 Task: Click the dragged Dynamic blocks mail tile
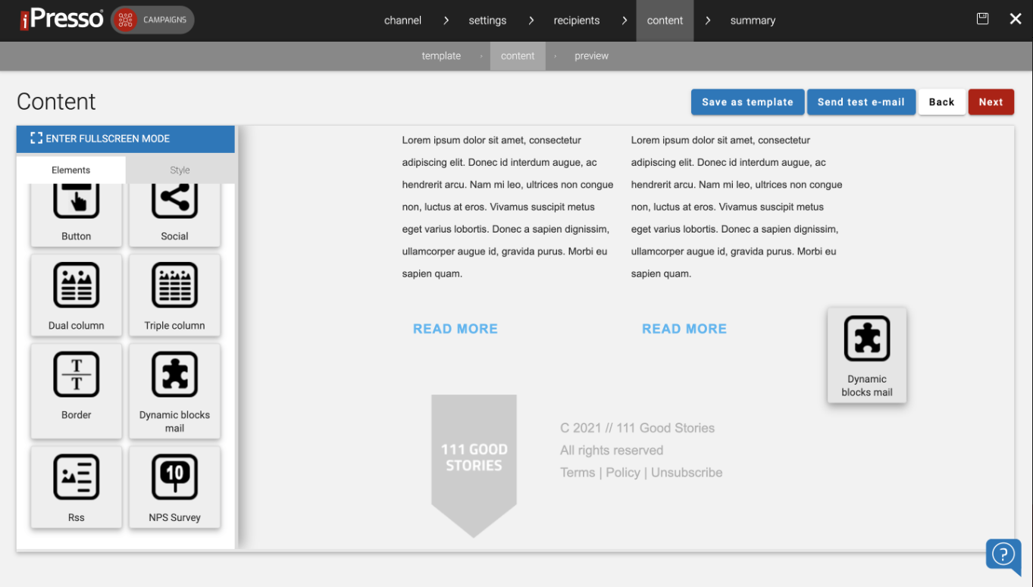tap(867, 354)
